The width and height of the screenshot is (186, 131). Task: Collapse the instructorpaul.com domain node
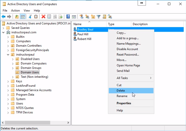tap(3, 32)
